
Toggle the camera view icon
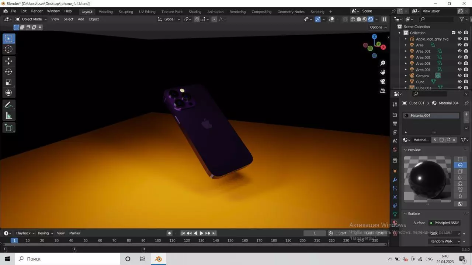coord(383,81)
